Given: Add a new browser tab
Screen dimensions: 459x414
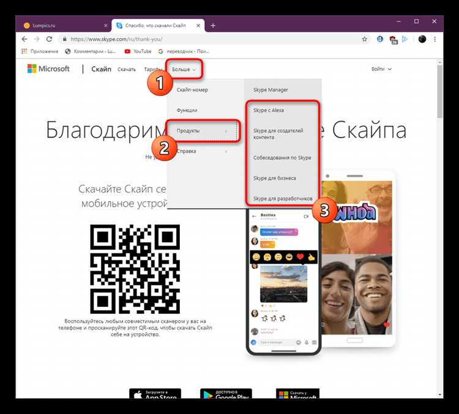Looking at the screenshot, I should pyautogui.click(x=213, y=26).
